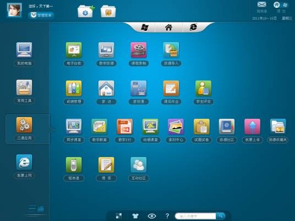Open the interactive community people icon
The width and height of the screenshot is (295, 221).
(139, 165)
